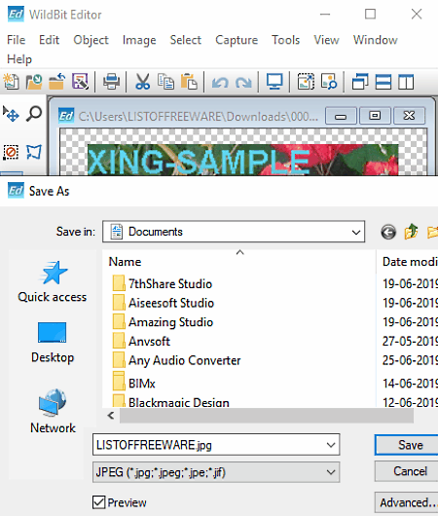Toggle the Preview checkbox
Viewport: 438px width, 516px height.
(x=98, y=502)
